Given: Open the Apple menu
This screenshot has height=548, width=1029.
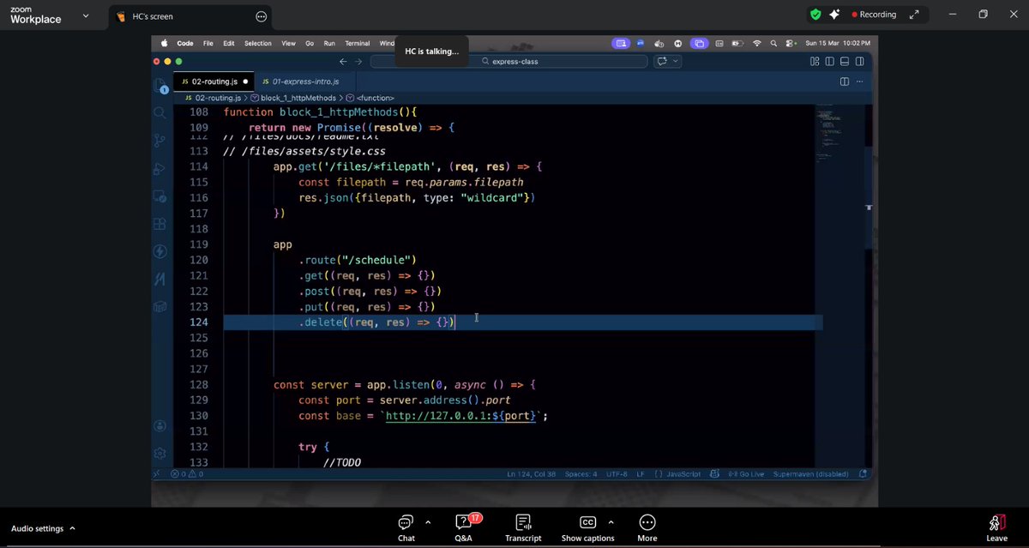Looking at the screenshot, I should [163, 43].
